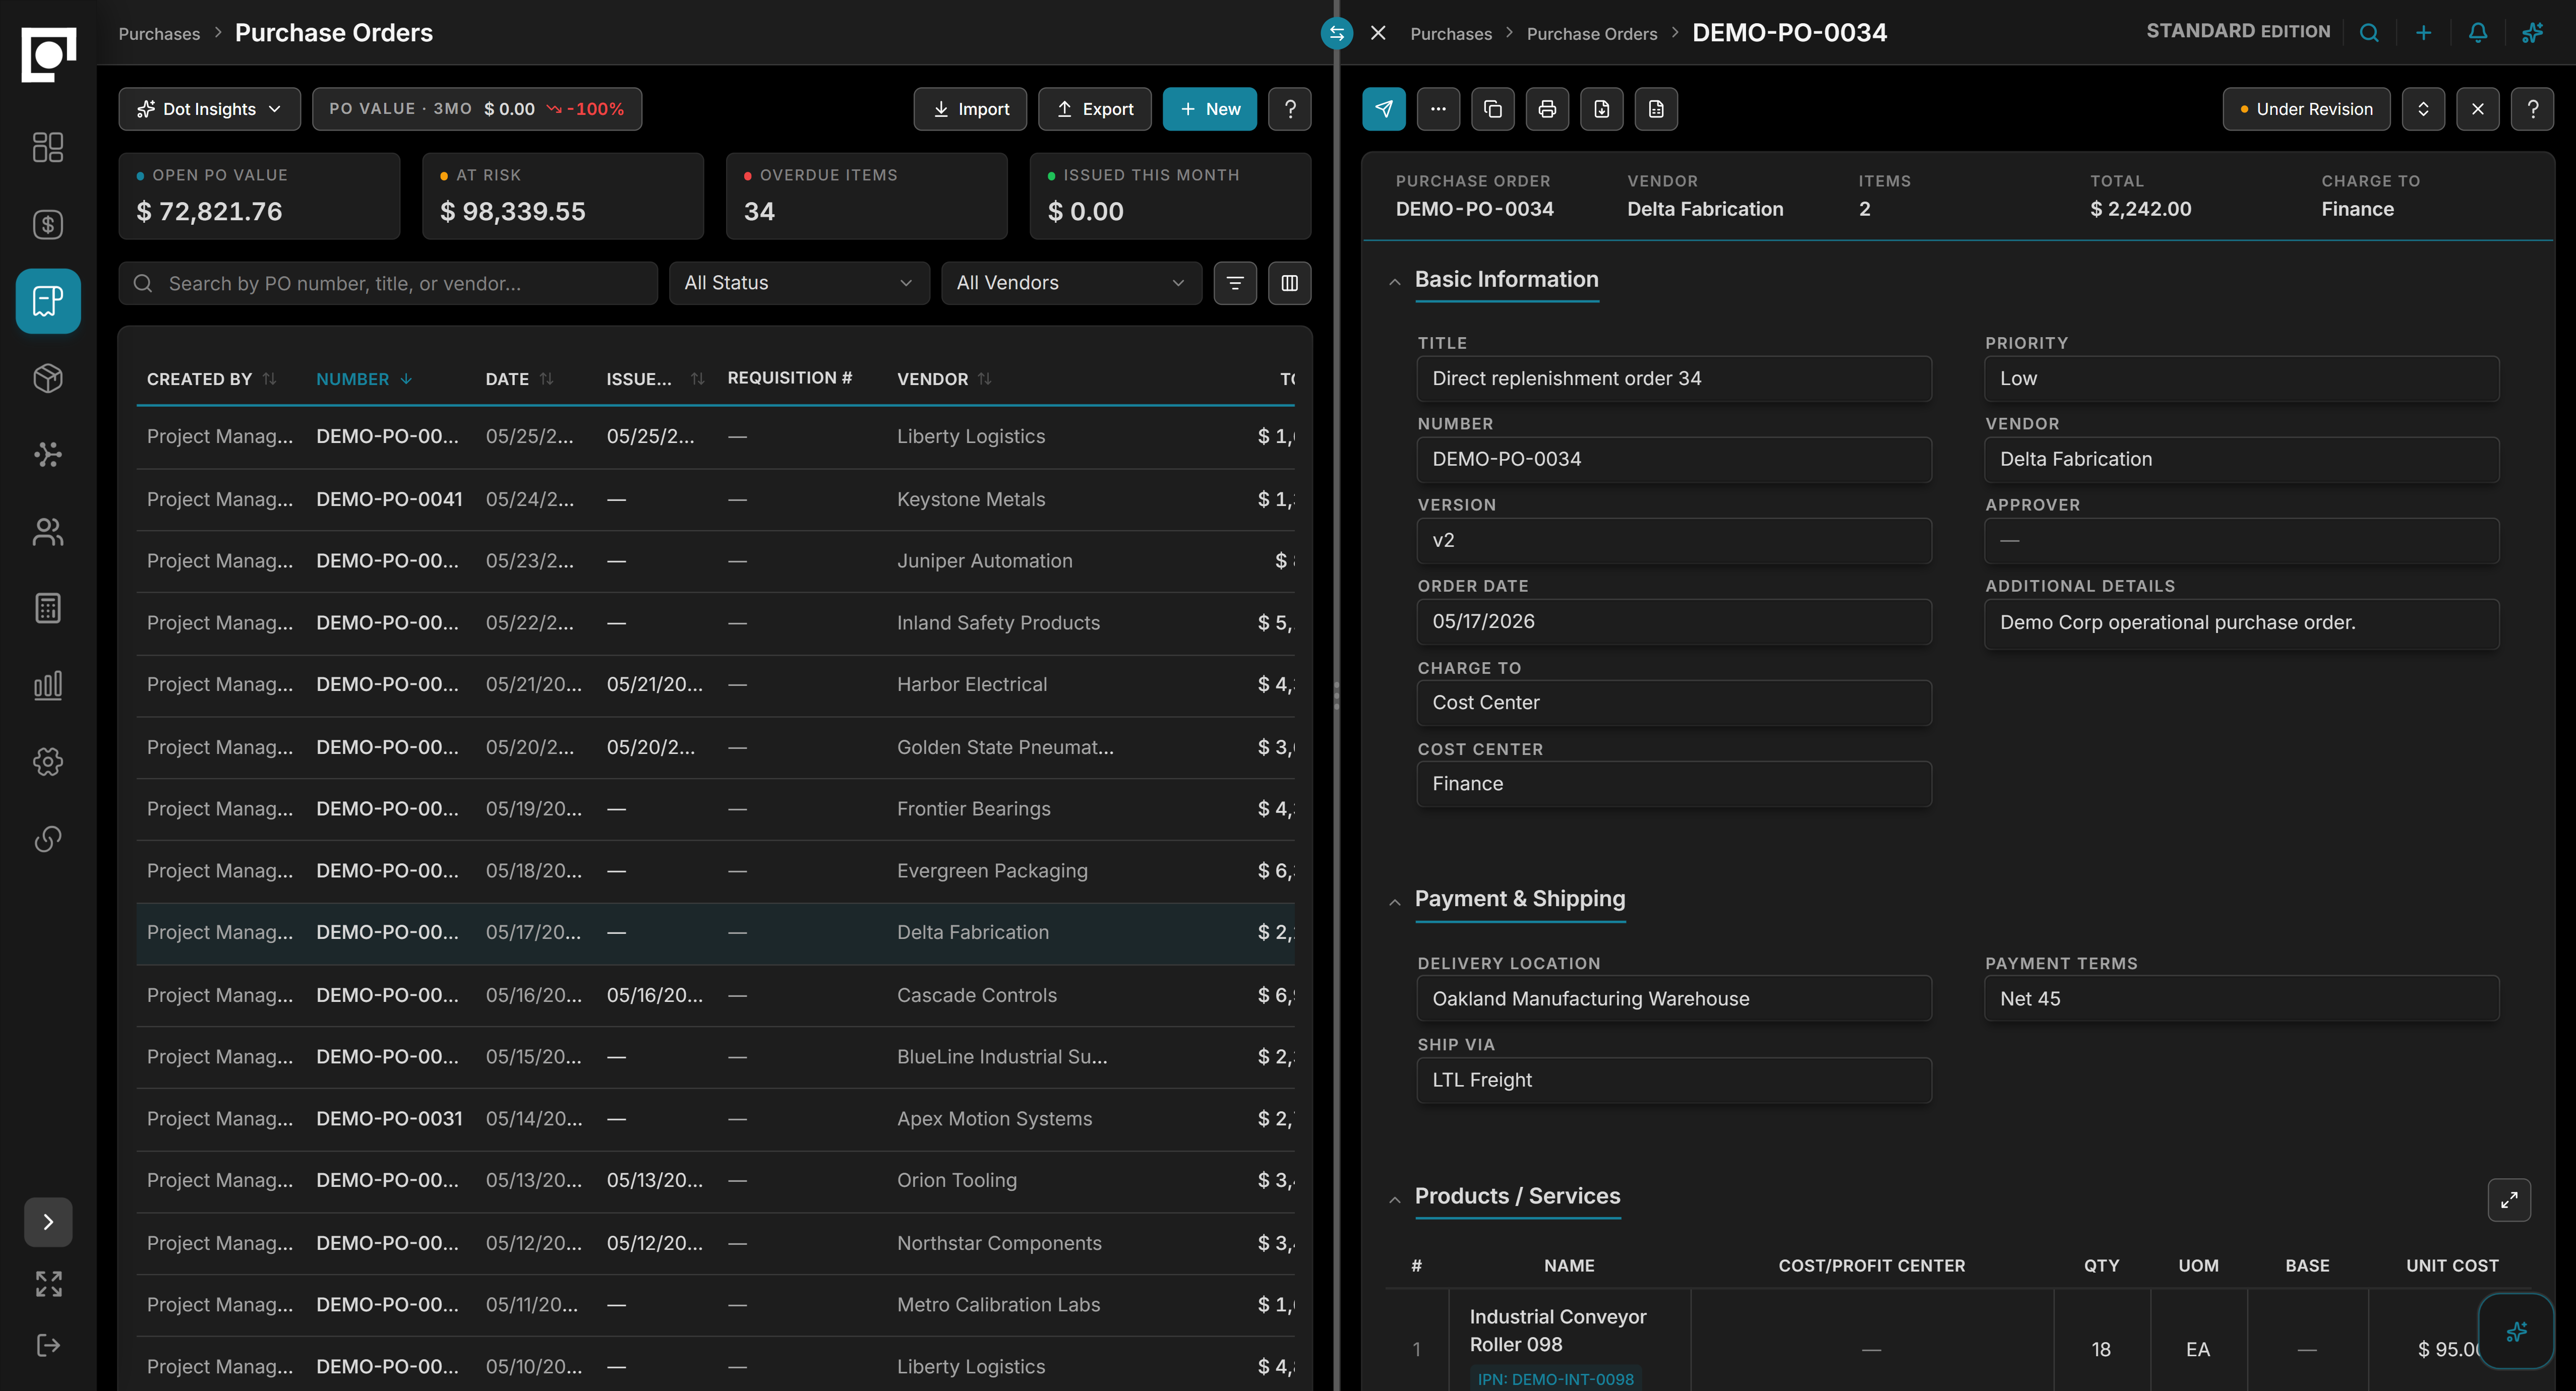Open the purchases module icon in sidebar
2576x1391 pixels.
click(48, 301)
